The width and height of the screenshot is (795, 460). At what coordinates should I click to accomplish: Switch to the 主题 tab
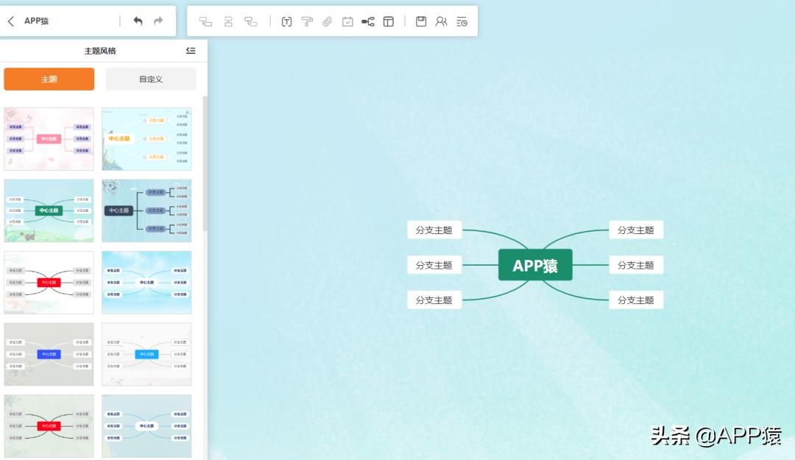(49, 79)
